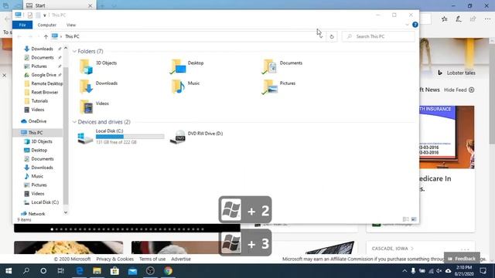Open the Windows Start menu
495x278 pixels.
[9, 271]
